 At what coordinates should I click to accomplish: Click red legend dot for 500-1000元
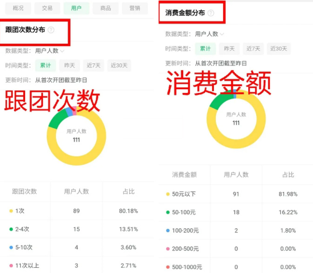(168, 267)
